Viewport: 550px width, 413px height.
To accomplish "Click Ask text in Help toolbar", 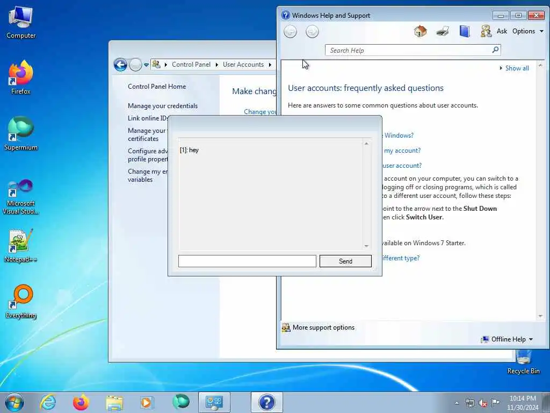I will (502, 31).
